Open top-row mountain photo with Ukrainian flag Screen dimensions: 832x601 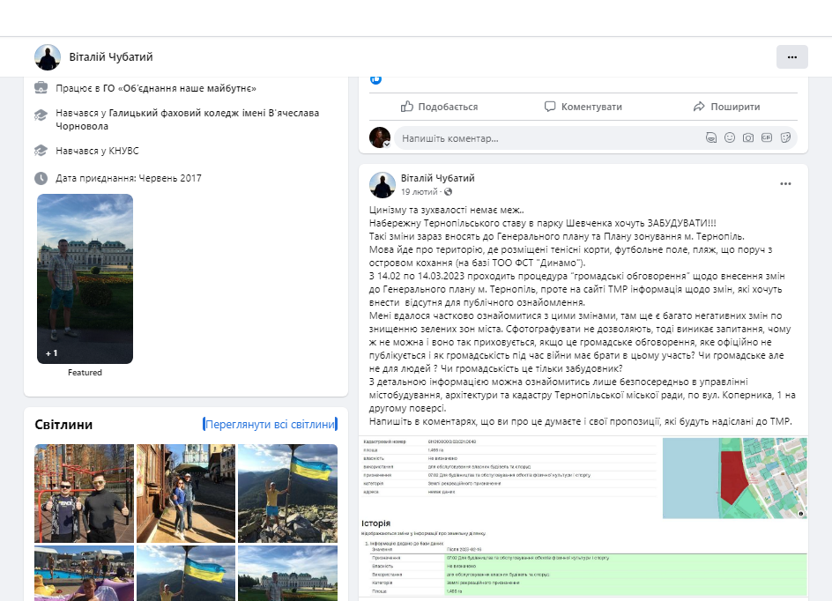point(287,493)
